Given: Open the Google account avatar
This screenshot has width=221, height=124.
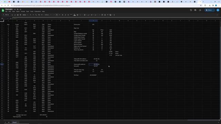Looking at the screenshot, I should (x=218, y=10).
